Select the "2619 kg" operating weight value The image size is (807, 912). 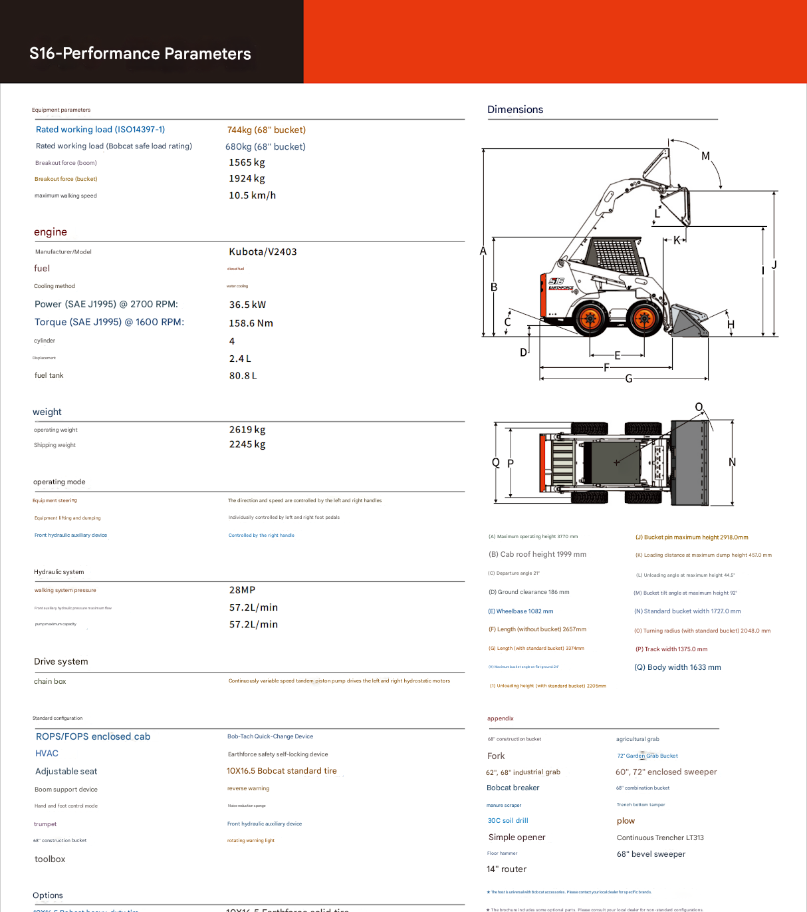pos(247,430)
